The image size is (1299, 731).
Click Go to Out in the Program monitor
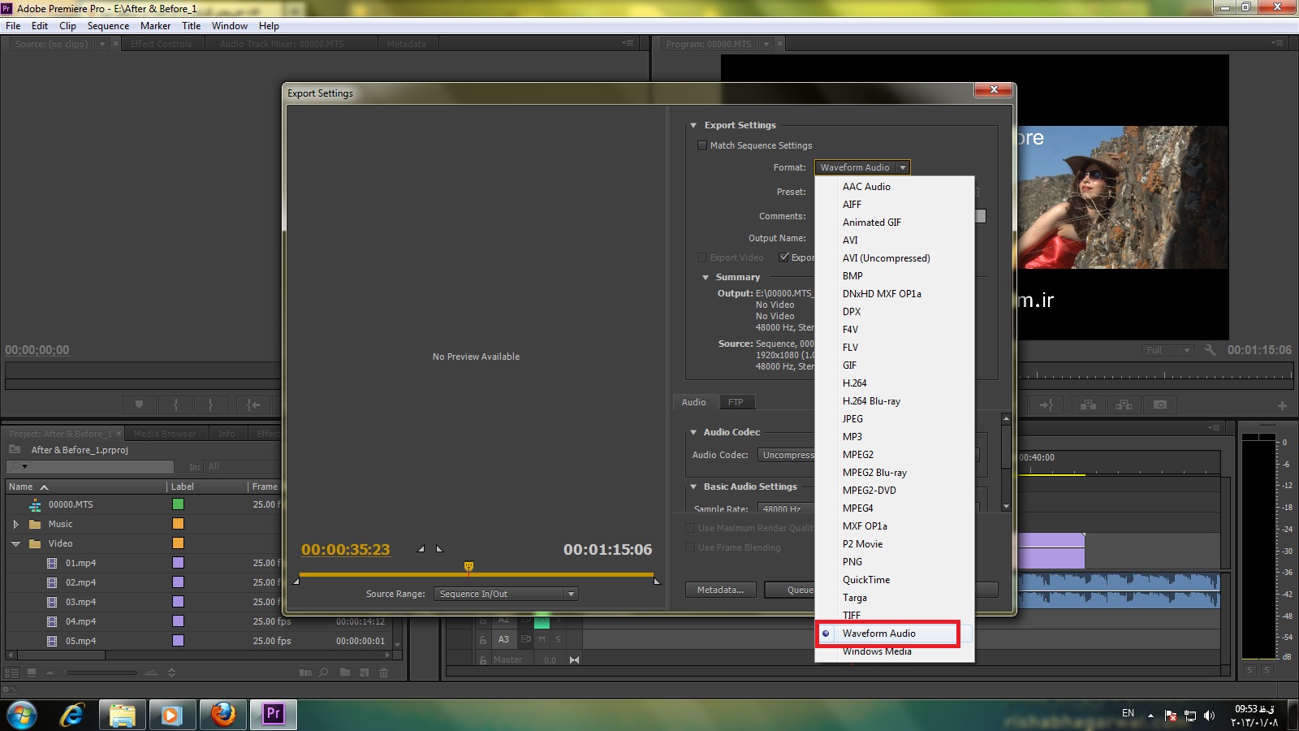point(1046,404)
